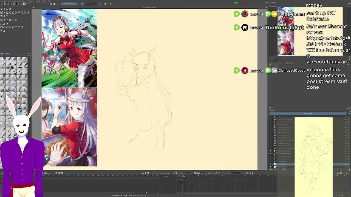Select the Transform tool
Screen dimensions: 351x197
coord(1,16)
